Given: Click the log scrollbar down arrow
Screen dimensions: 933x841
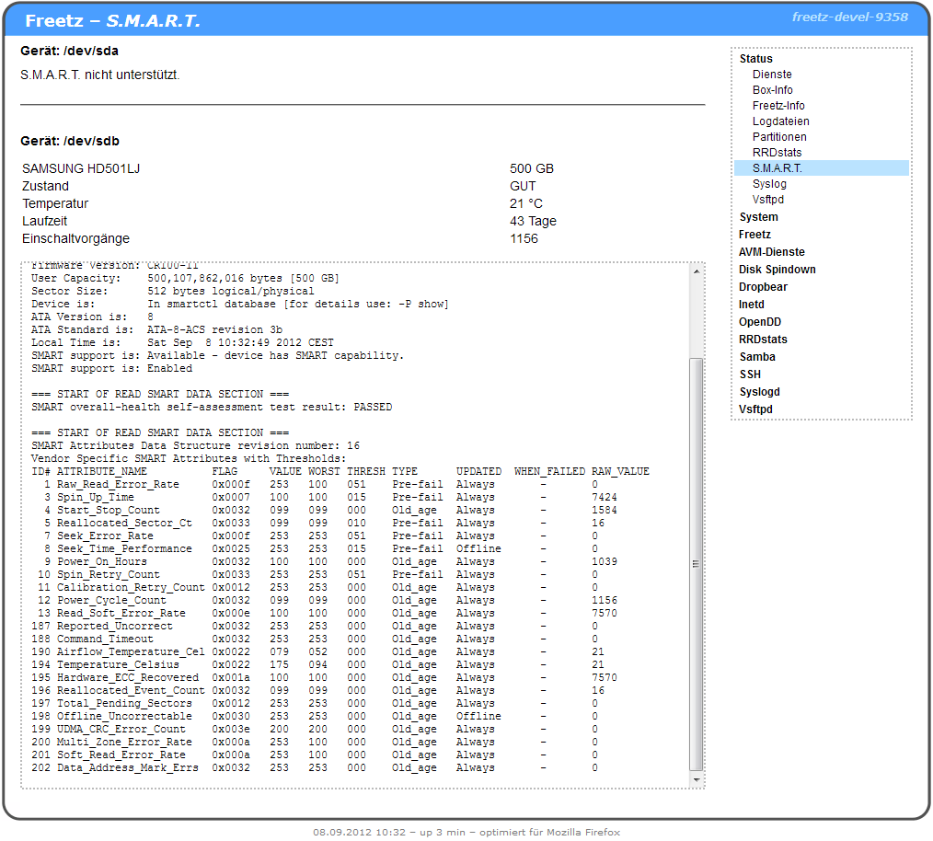Looking at the screenshot, I should coord(697,779).
